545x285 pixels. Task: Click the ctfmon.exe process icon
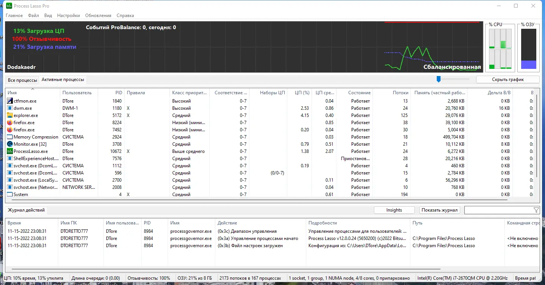tap(10, 101)
